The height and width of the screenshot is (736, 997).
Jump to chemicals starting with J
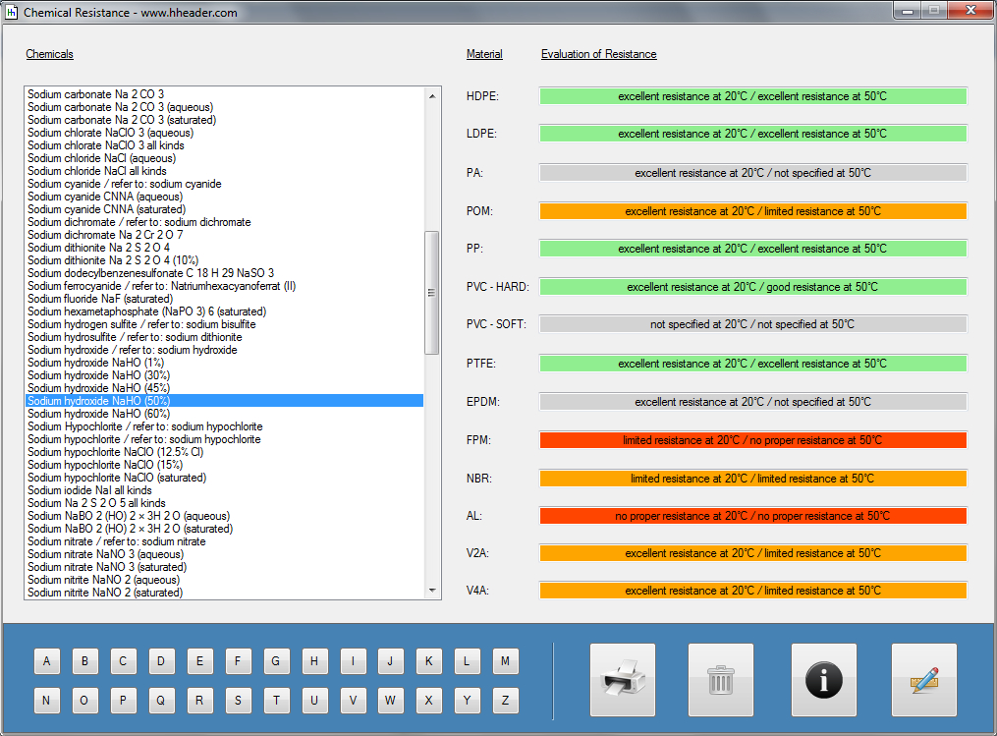pos(390,661)
